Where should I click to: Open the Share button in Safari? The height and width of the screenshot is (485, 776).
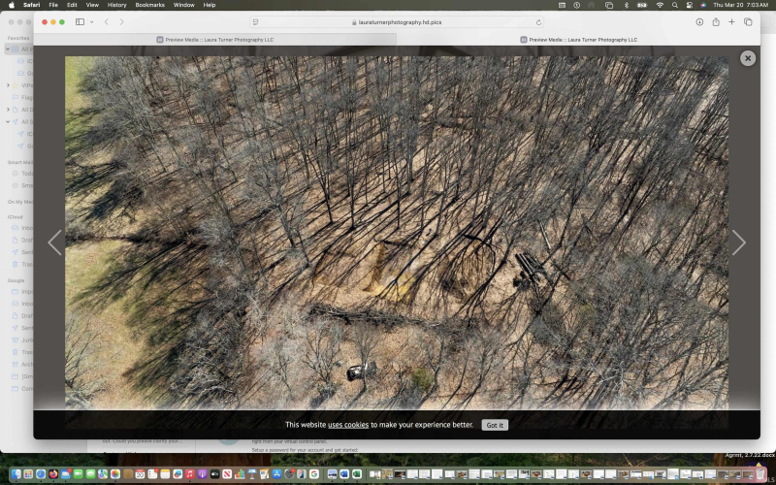point(716,21)
